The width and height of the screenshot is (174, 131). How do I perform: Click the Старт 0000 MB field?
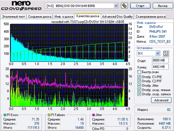(x=160, y=60)
